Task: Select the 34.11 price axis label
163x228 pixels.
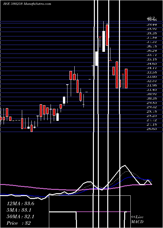Action: tap(152, 68)
